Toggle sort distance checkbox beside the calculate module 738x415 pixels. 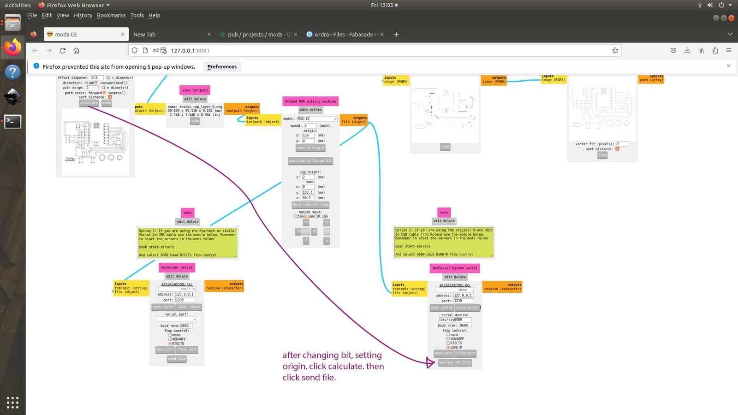110,97
